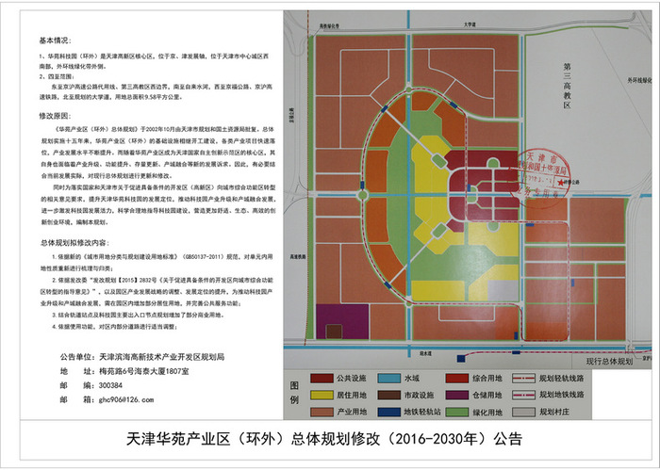Click the 总体规划拟修改内容 section heading

[x=74, y=243]
